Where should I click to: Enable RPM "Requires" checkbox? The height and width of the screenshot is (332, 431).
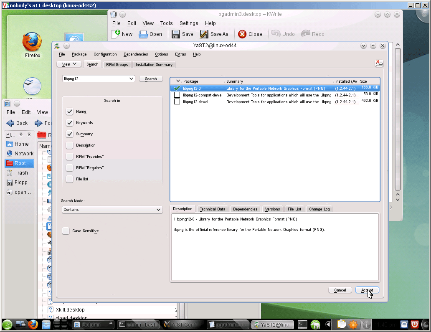point(70,168)
